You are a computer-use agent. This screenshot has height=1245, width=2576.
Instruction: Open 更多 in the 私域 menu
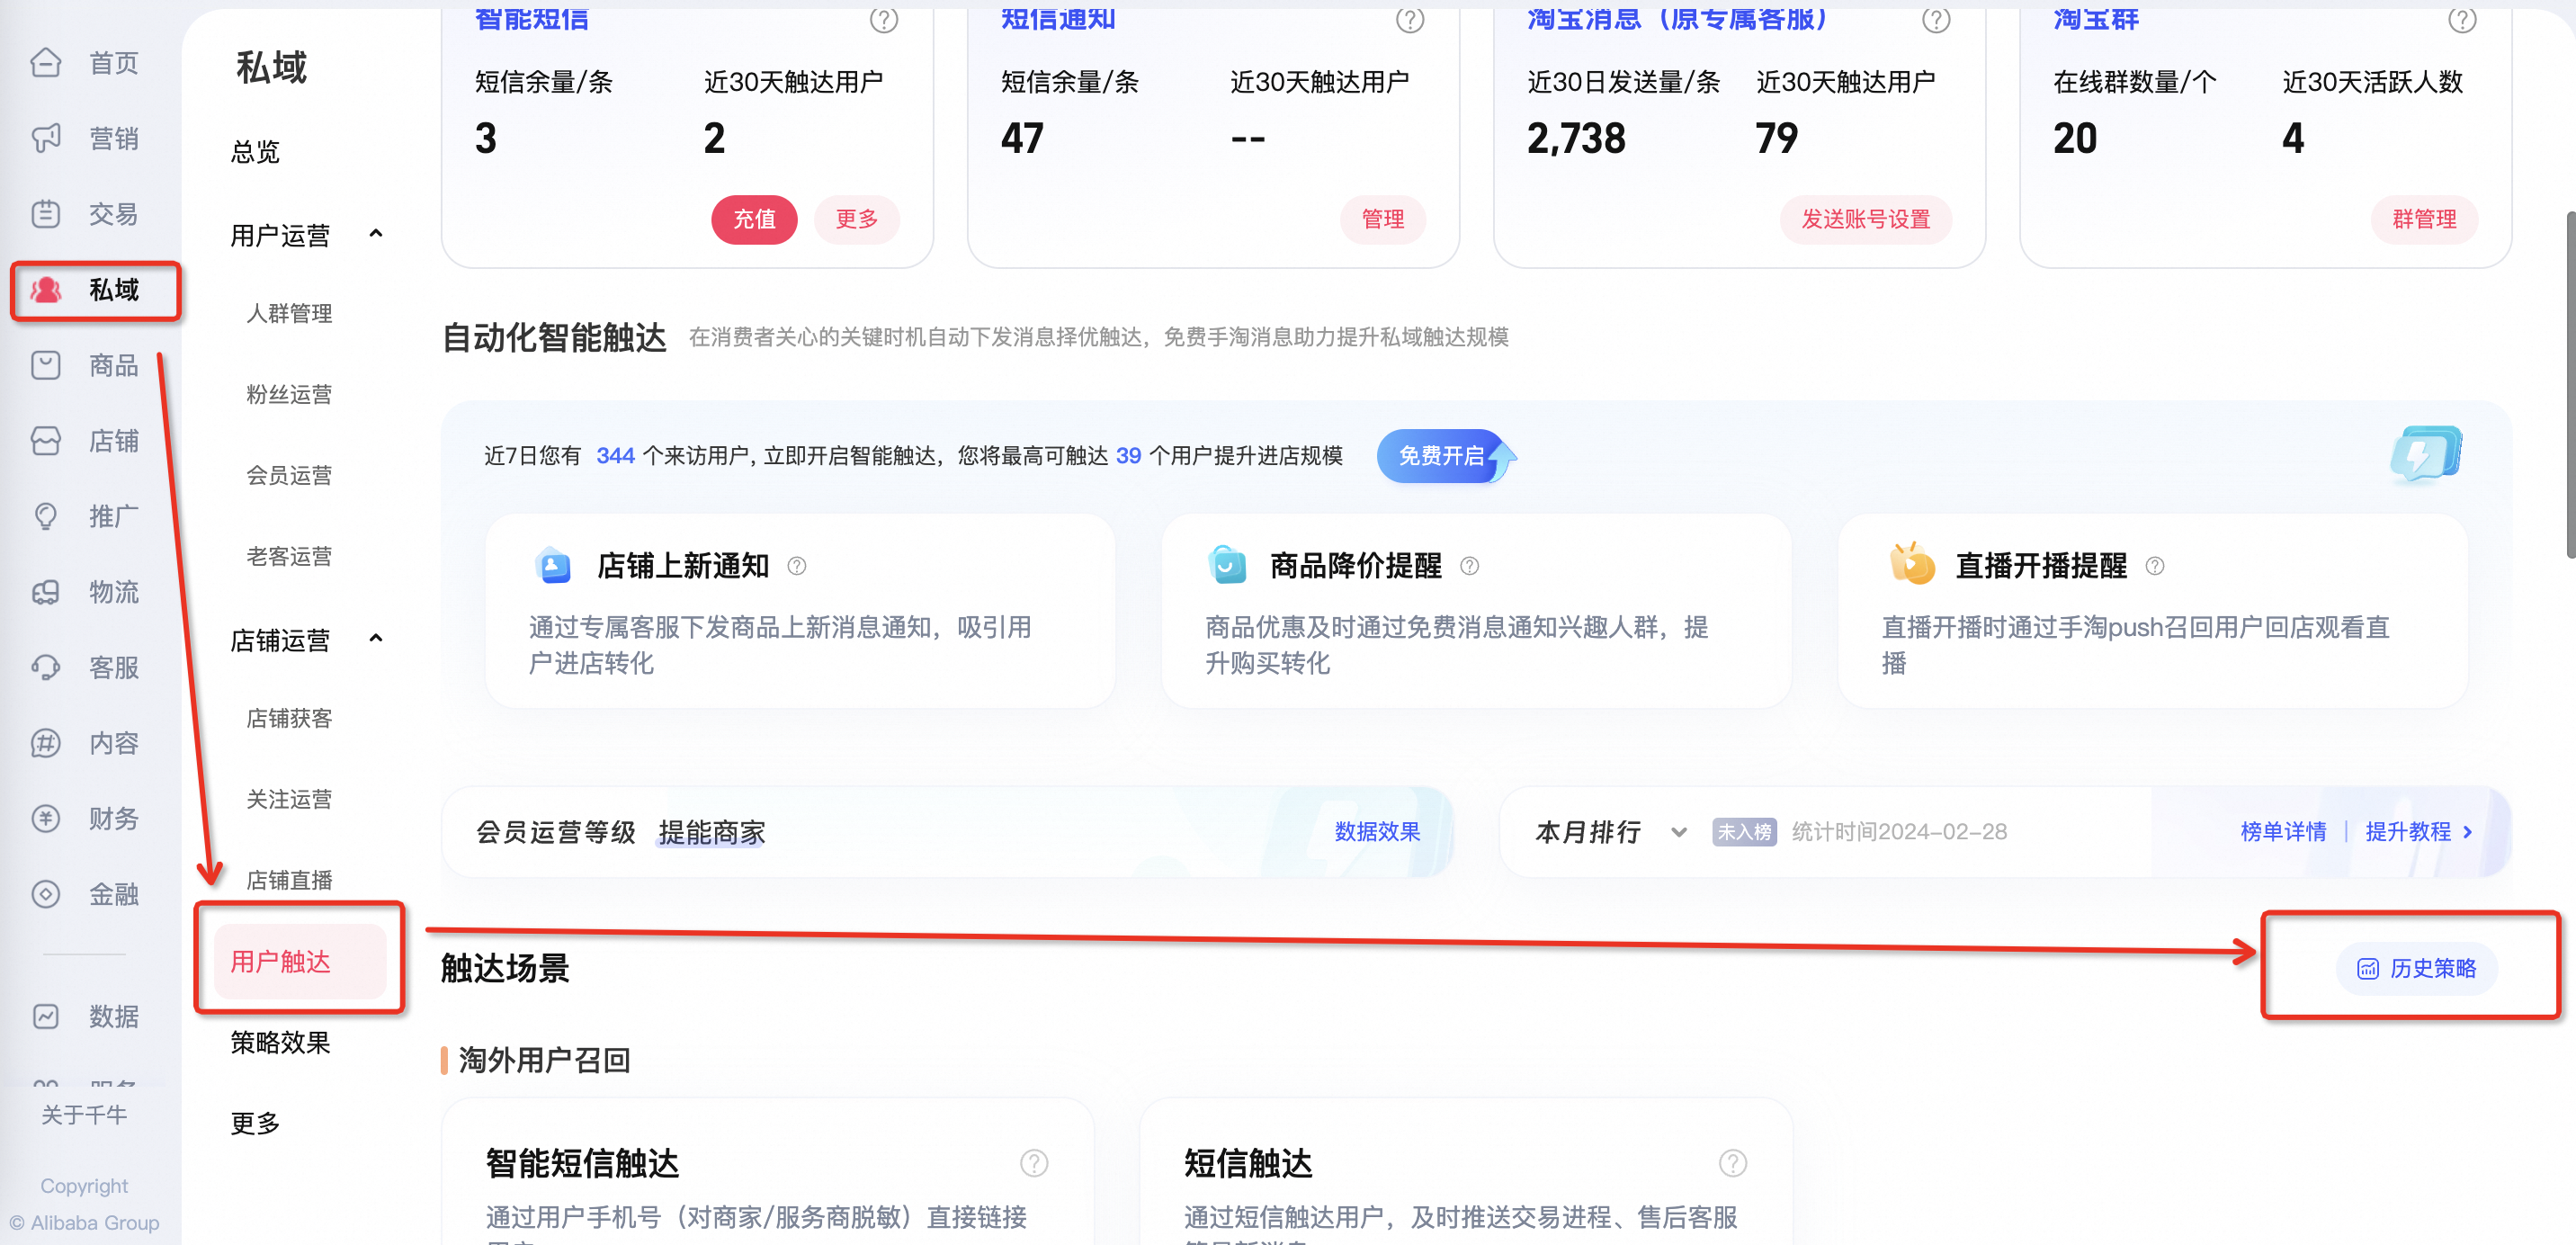255,1124
